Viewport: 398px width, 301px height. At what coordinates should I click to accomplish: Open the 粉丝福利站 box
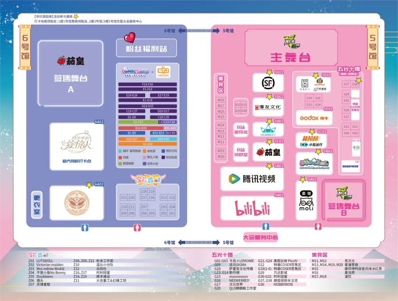click(x=146, y=48)
